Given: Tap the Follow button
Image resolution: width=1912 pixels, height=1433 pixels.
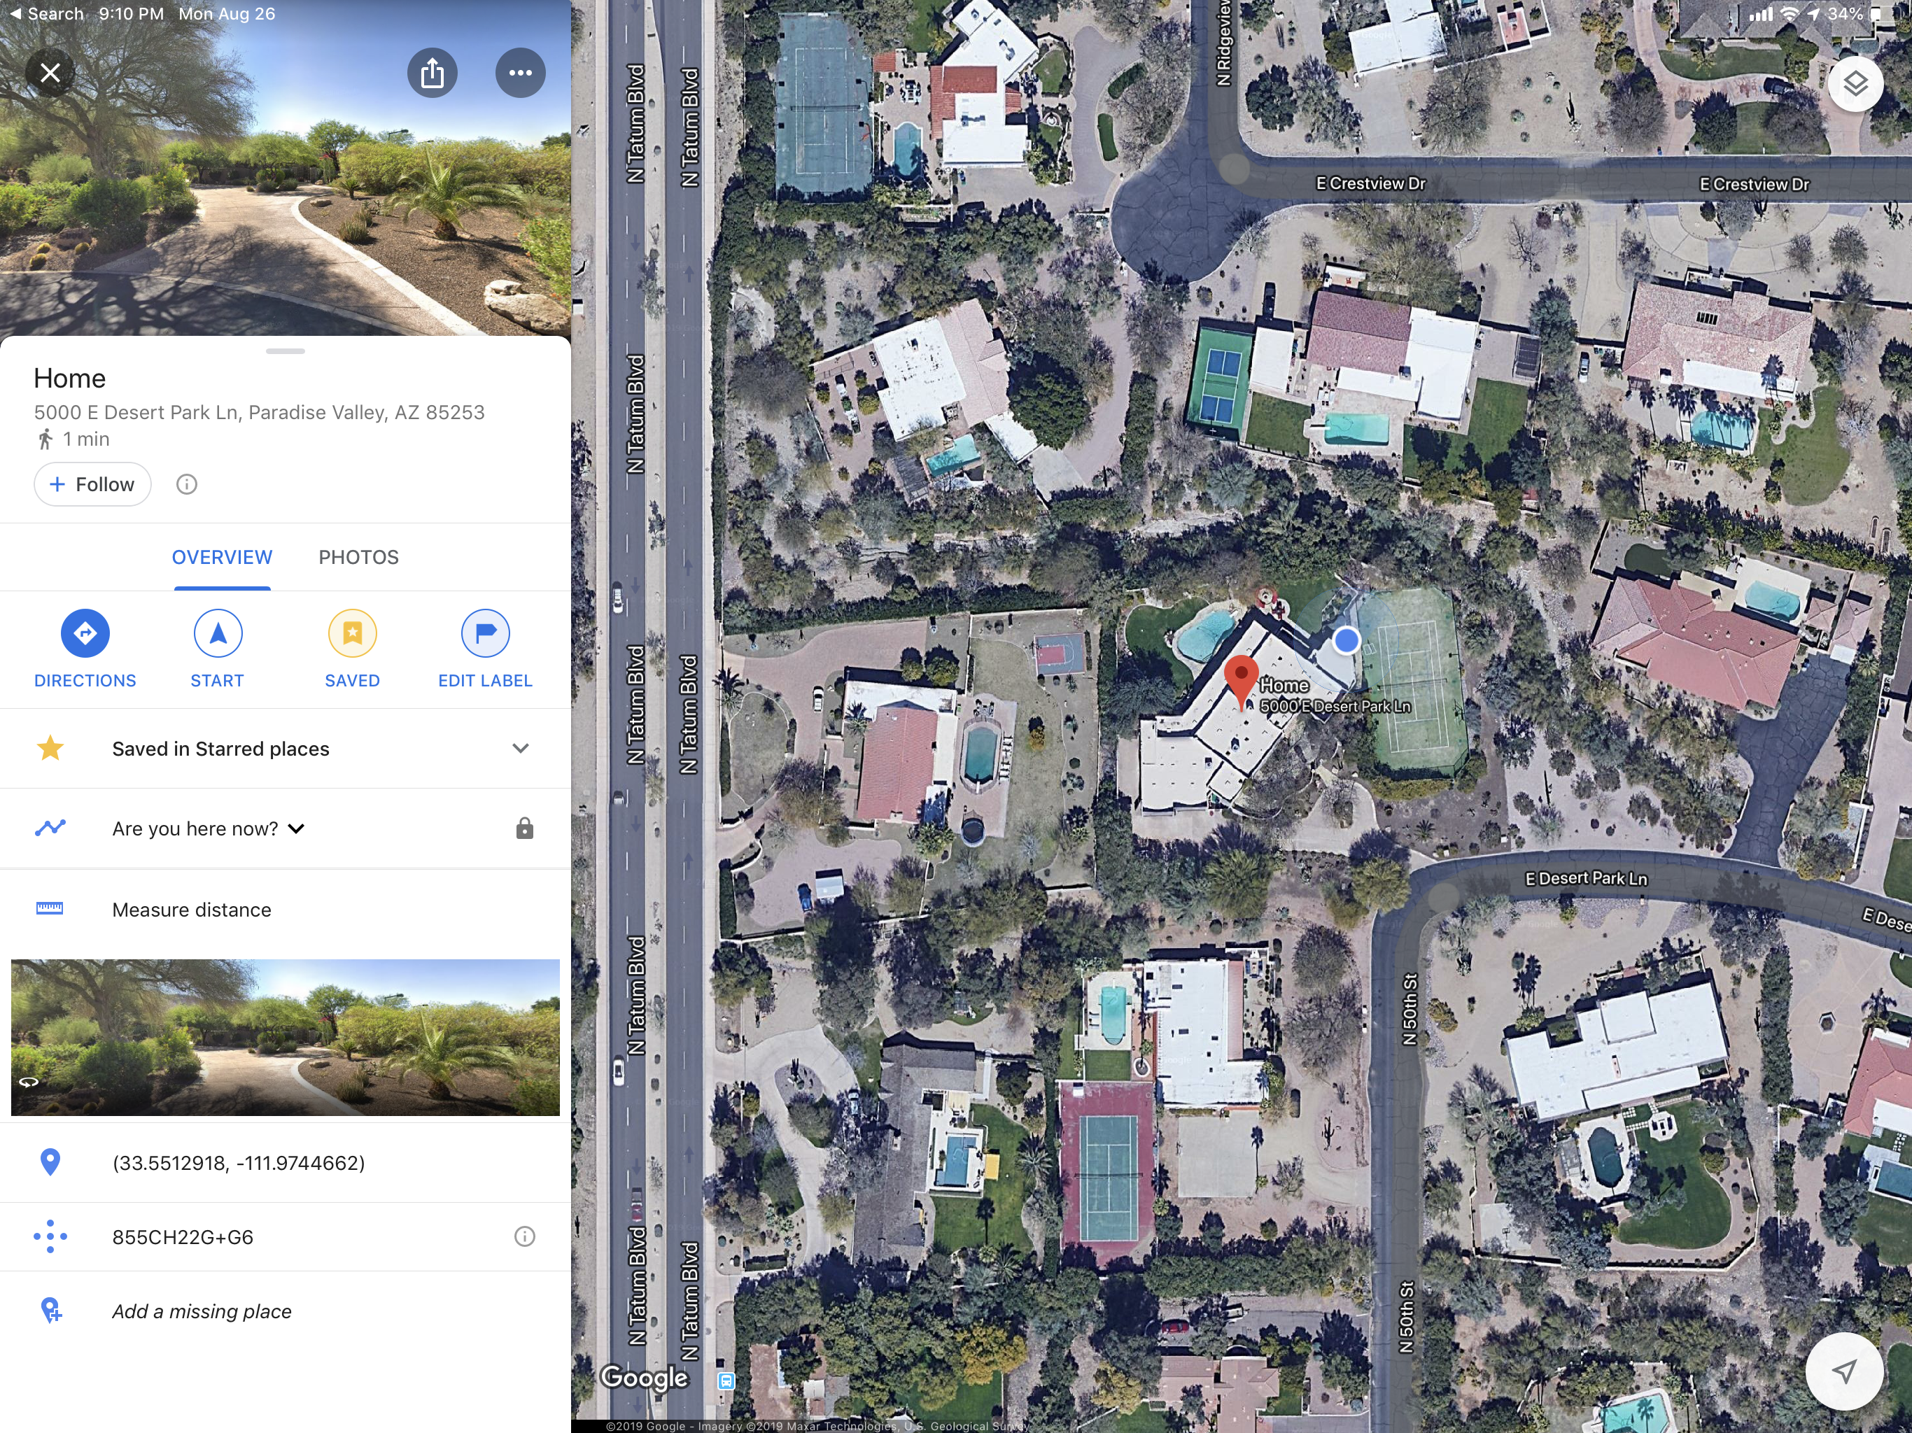Looking at the screenshot, I should tap(92, 484).
